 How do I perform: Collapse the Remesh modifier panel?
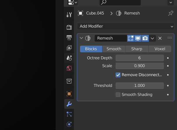point(81,38)
